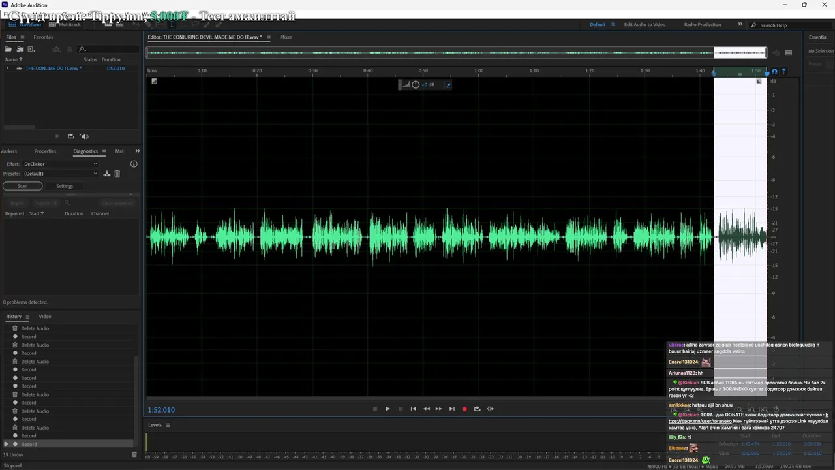Click the Settings button in Diagnostics
The height and width of the screenshot is (470, 835).
65,186
